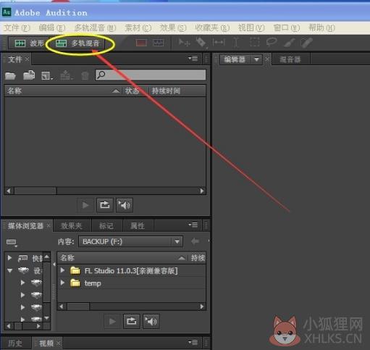
Task: Click Play button in Media Browser
Action: [112, 322]
